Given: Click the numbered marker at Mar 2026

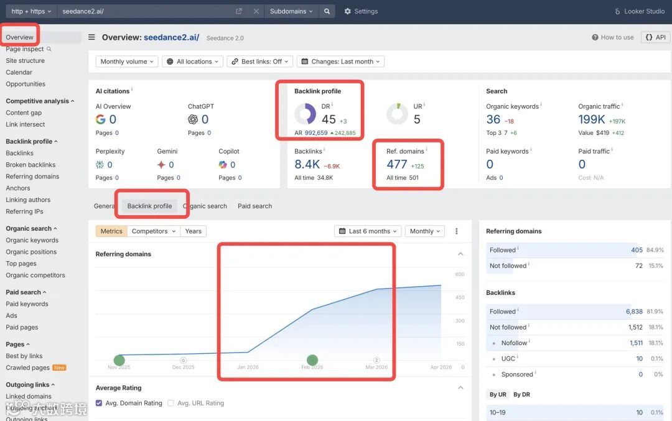Looking at the screenshot, I should [x=376, y=360].
